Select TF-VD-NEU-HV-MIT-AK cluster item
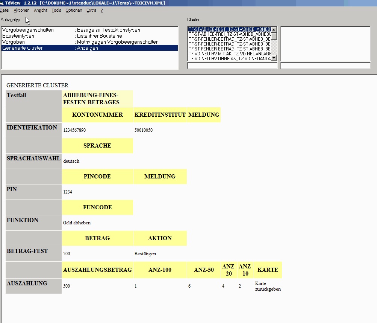This screenshot has height=323, width=377. click(x=229, y=54)
